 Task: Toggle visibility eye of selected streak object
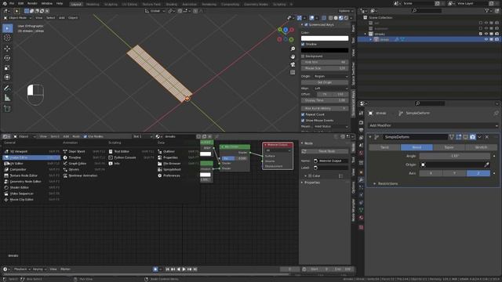486,39
